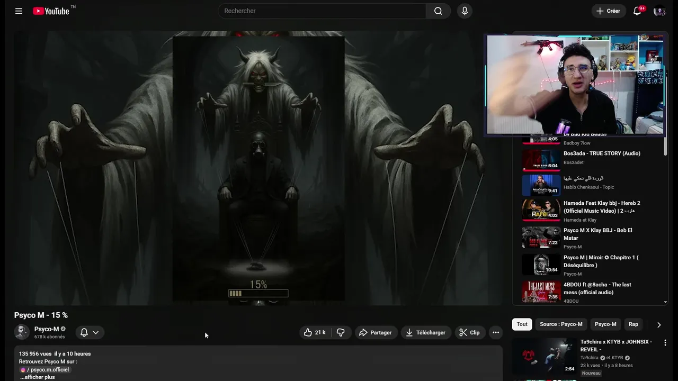Click the 135 956 vues view count

pyautogui.click(x=35, y=353)
